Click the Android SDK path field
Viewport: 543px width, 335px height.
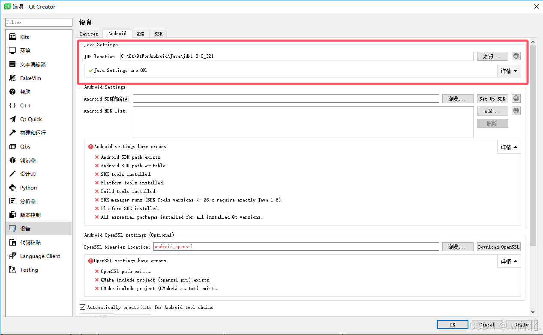[x=286, y=98]
